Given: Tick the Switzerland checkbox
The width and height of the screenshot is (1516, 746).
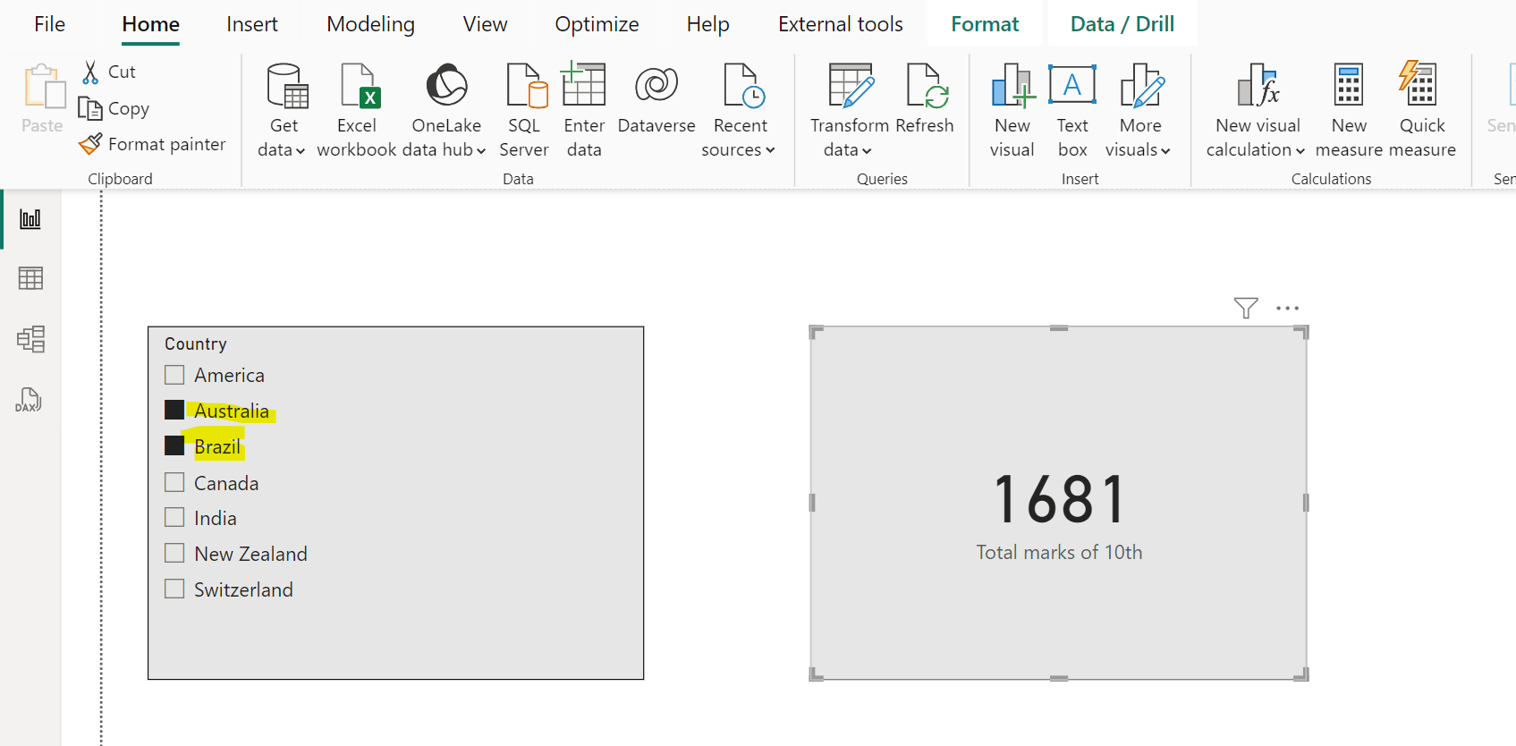Looking at the screenshot, I should 175,589.
